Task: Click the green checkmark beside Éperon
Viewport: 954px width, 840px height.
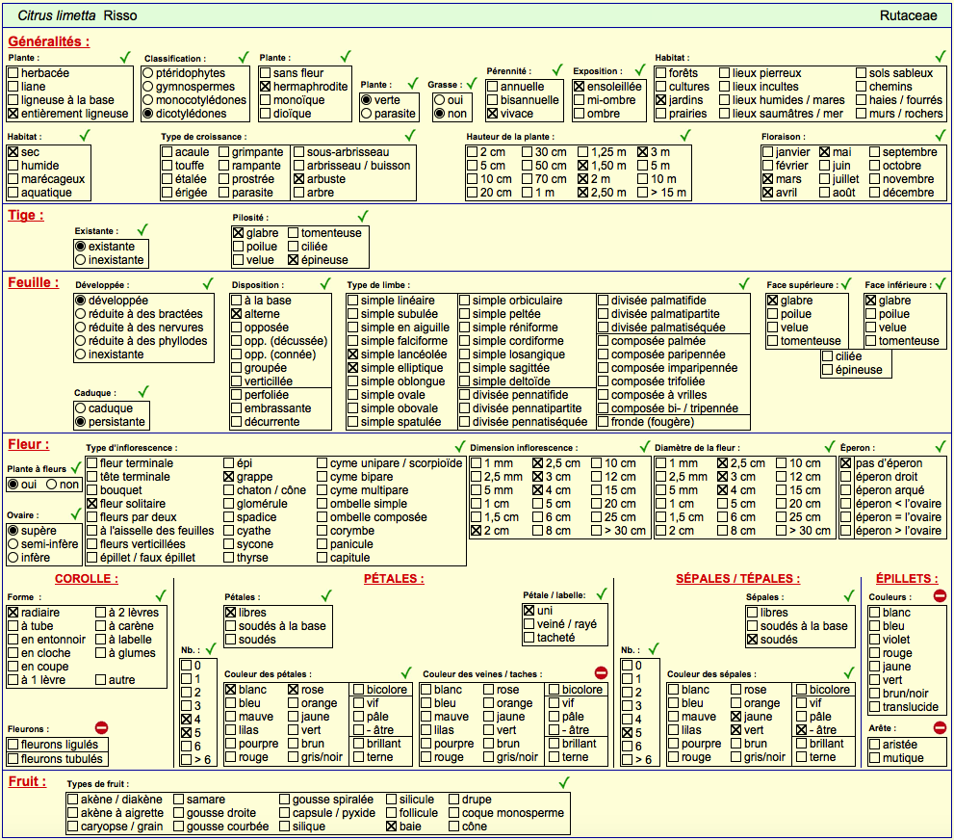Action: pos(941,446)
